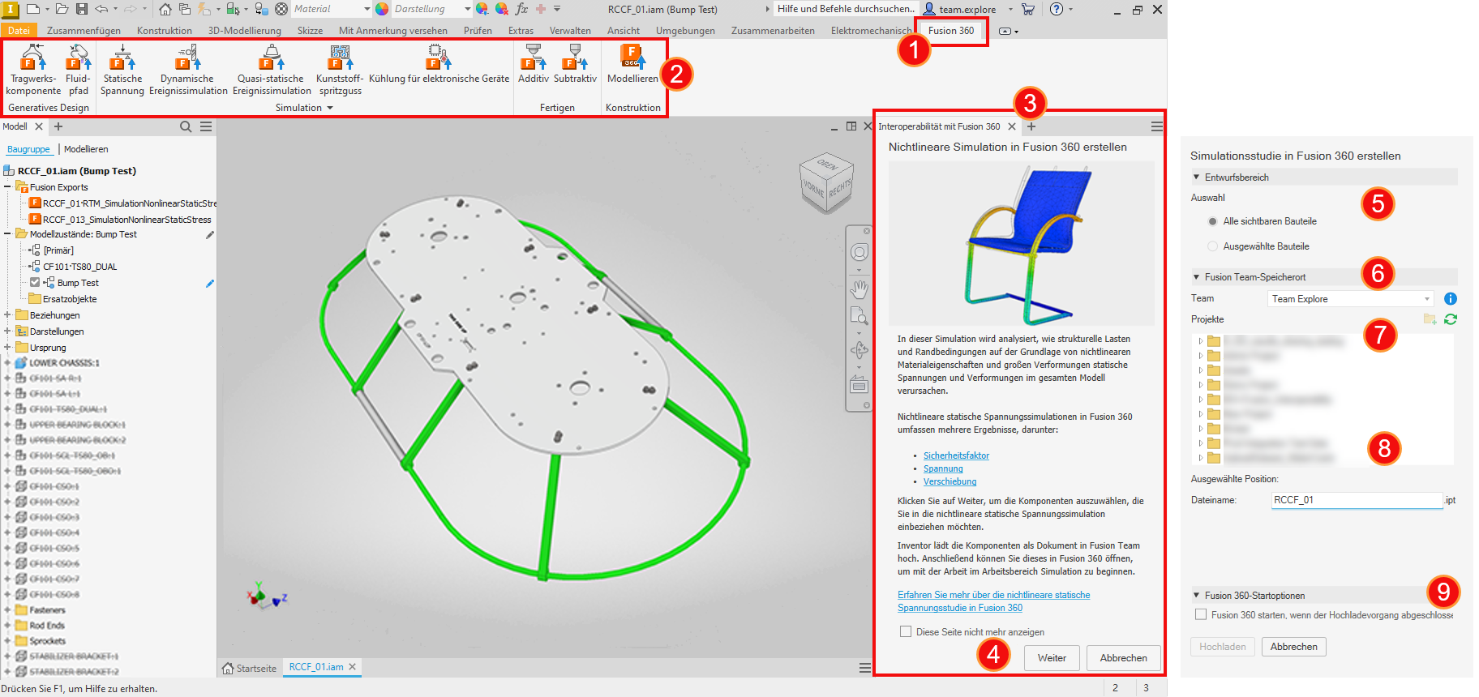Screen dimensions: 1479x697
Task: Select RCCF_013_SimulationNonlinearStaticStress export item
Action: [x=120, y=219]
